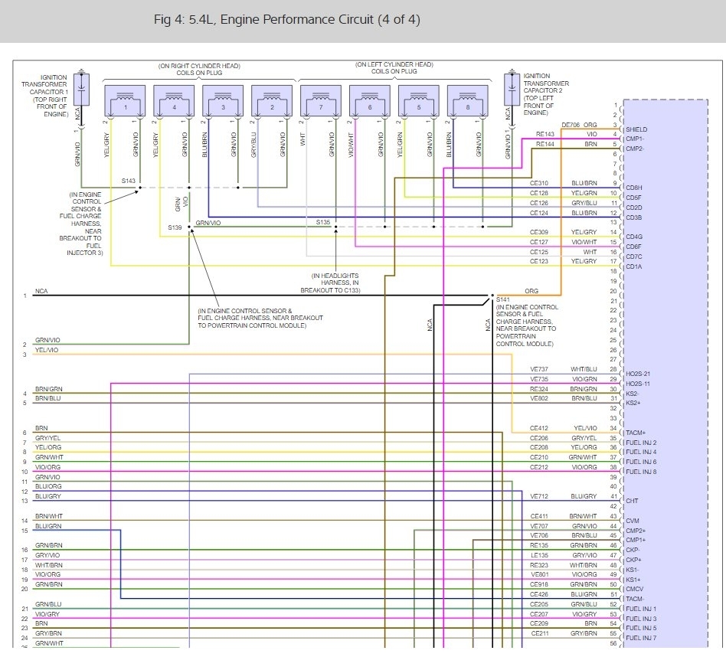Click the FUEL INJ 2 label

[x=641, y=443]
